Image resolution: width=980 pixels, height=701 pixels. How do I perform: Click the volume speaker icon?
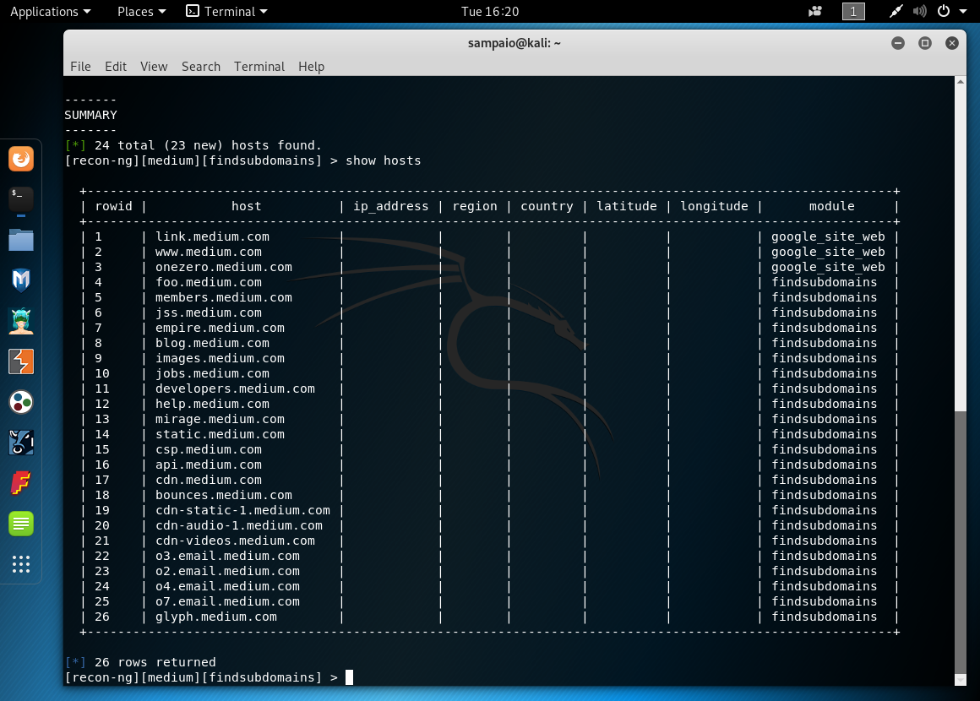(x=920, y=12)
